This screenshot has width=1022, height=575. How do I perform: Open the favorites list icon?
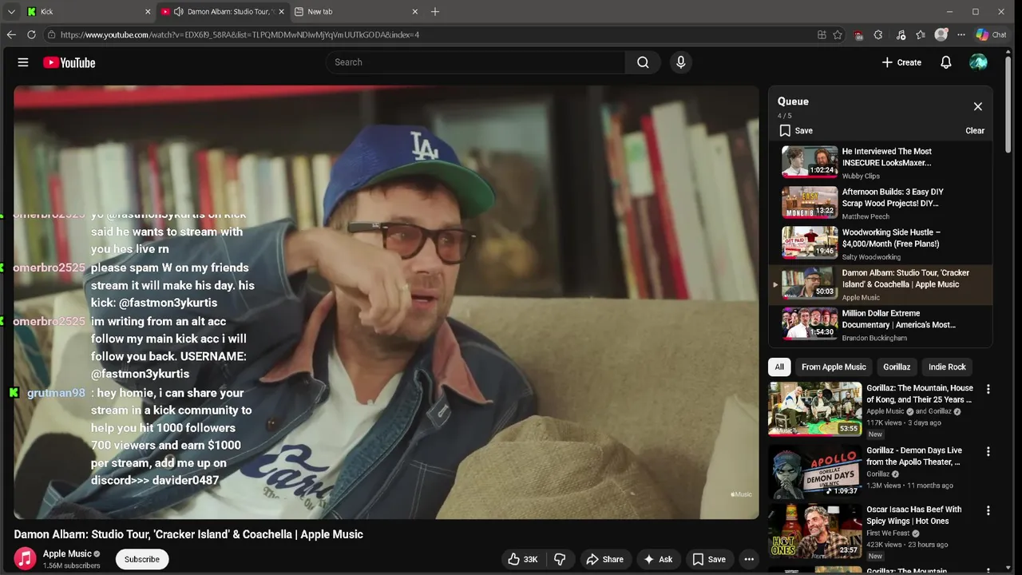tap(921, 35)
